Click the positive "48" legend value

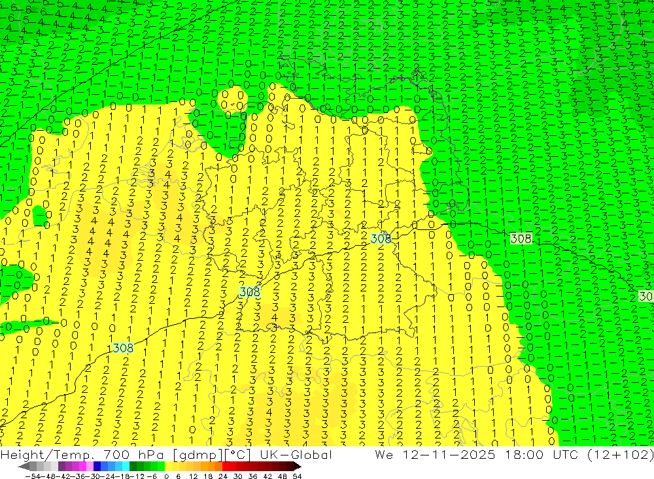coord(283,476)
